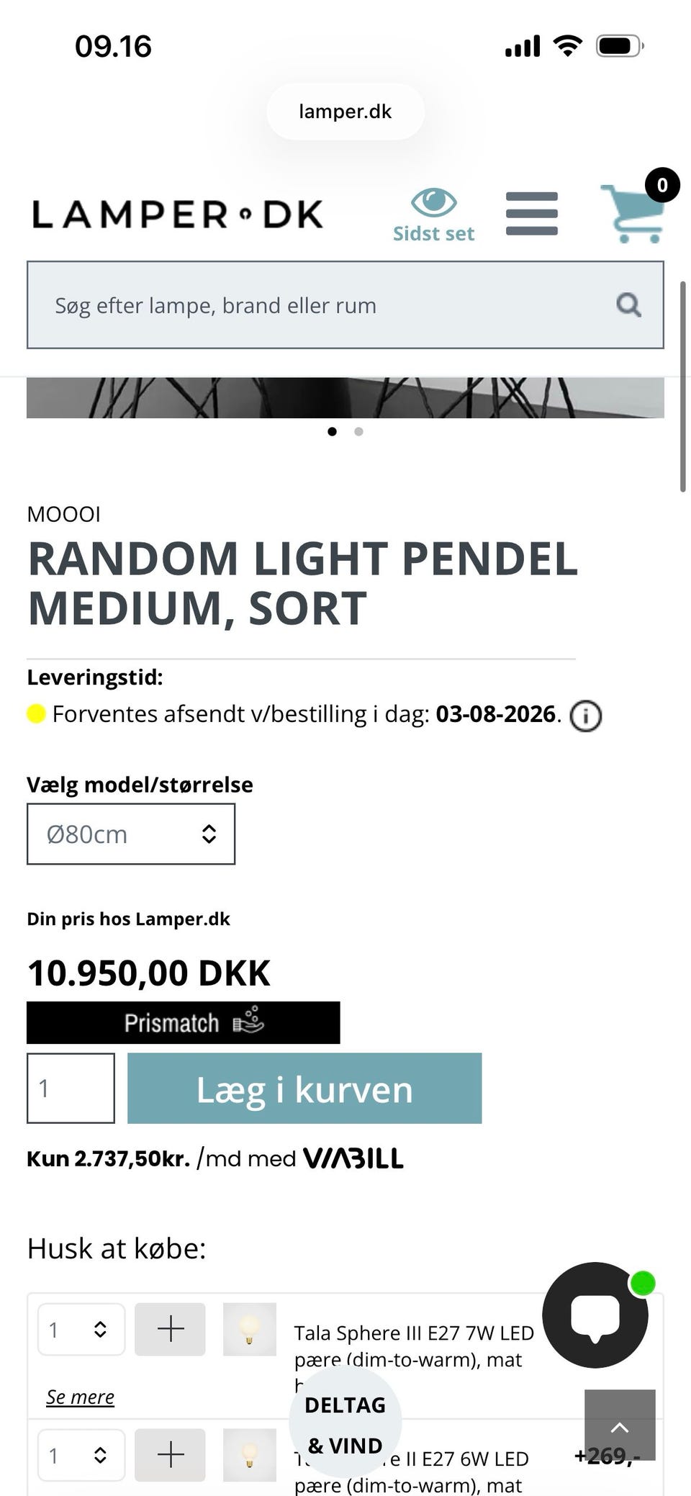Open the hamburger menu
Image resolution: width=691 pixels, height=1496 pixels.
tap(532, 213)
